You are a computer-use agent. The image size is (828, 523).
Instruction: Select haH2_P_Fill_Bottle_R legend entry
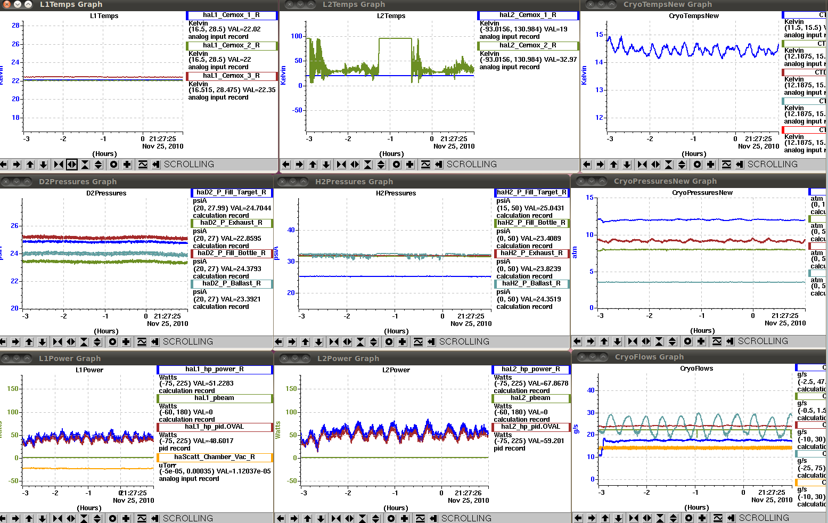(x=532, y=223)
